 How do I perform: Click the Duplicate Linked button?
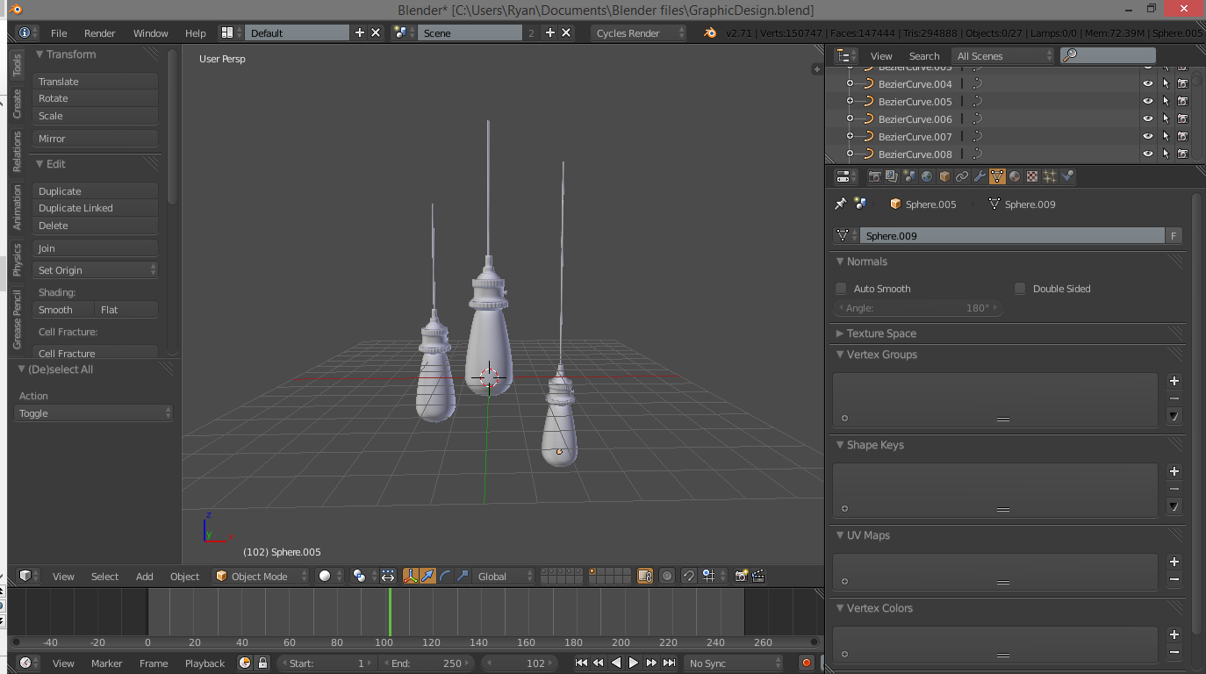point(96,208)
